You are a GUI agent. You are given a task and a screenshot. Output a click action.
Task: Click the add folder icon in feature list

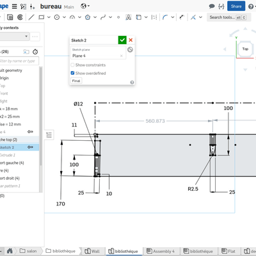[x=26, y=52]
